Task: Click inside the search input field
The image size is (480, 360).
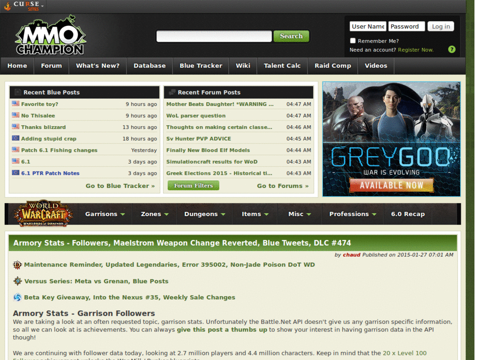Action: click(x=213, y=36)
